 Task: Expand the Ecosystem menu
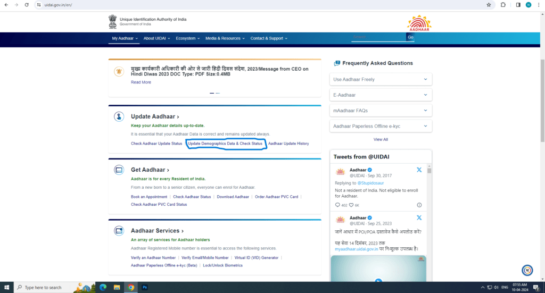[x=188, y=38]
